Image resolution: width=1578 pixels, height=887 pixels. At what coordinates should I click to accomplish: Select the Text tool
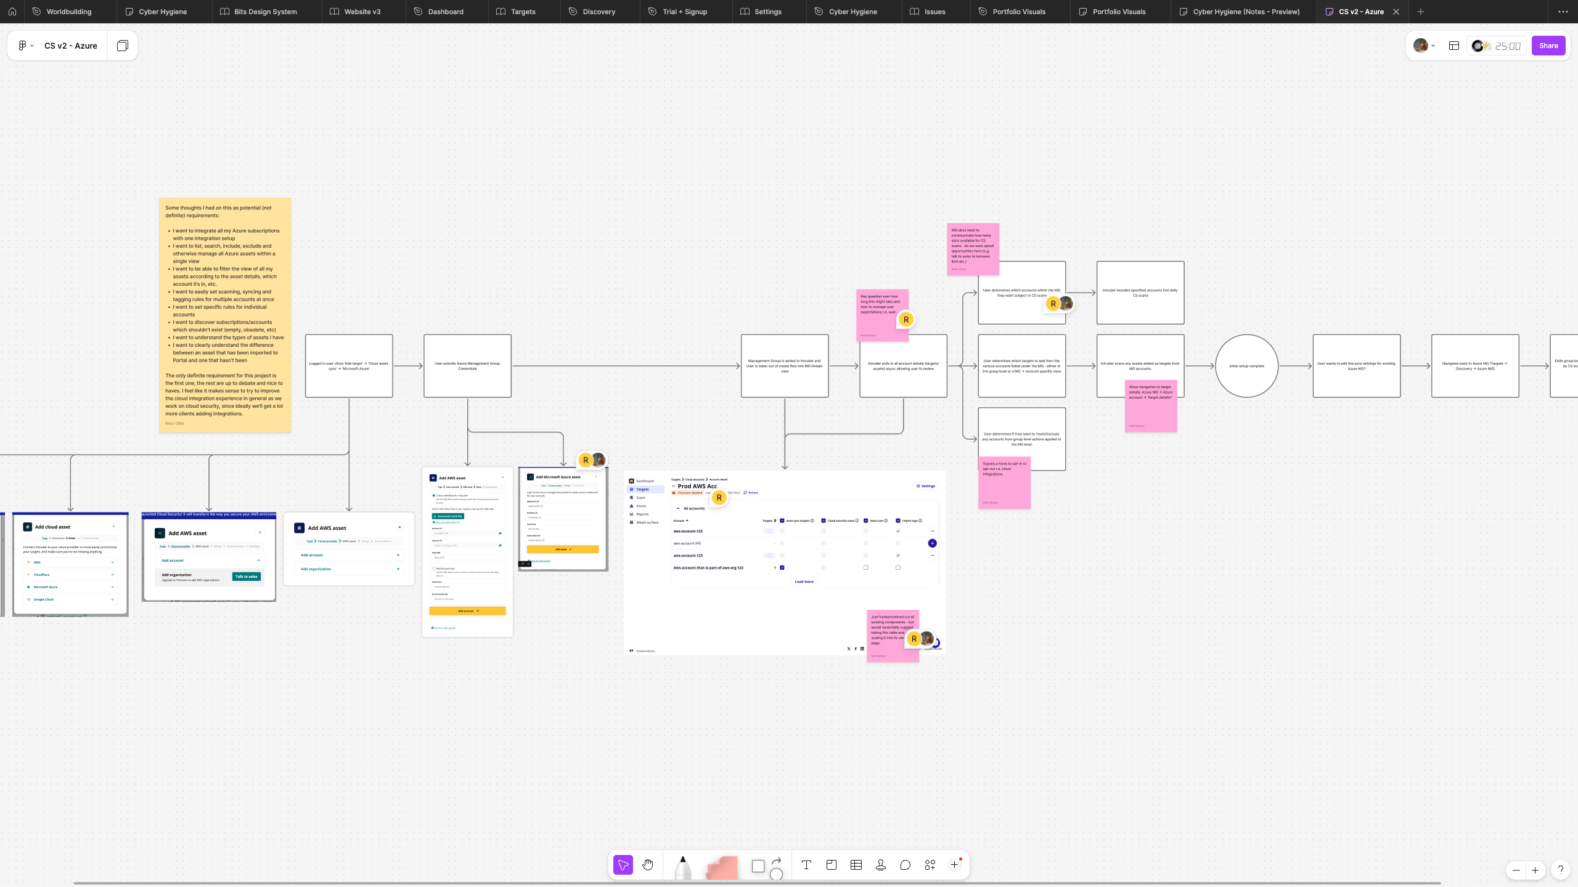click(806, 865)
